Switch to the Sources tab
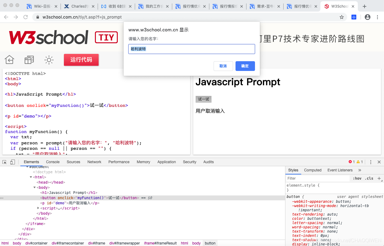The width and height of the screenshot is (384, 246). click(x=73, y=162)
